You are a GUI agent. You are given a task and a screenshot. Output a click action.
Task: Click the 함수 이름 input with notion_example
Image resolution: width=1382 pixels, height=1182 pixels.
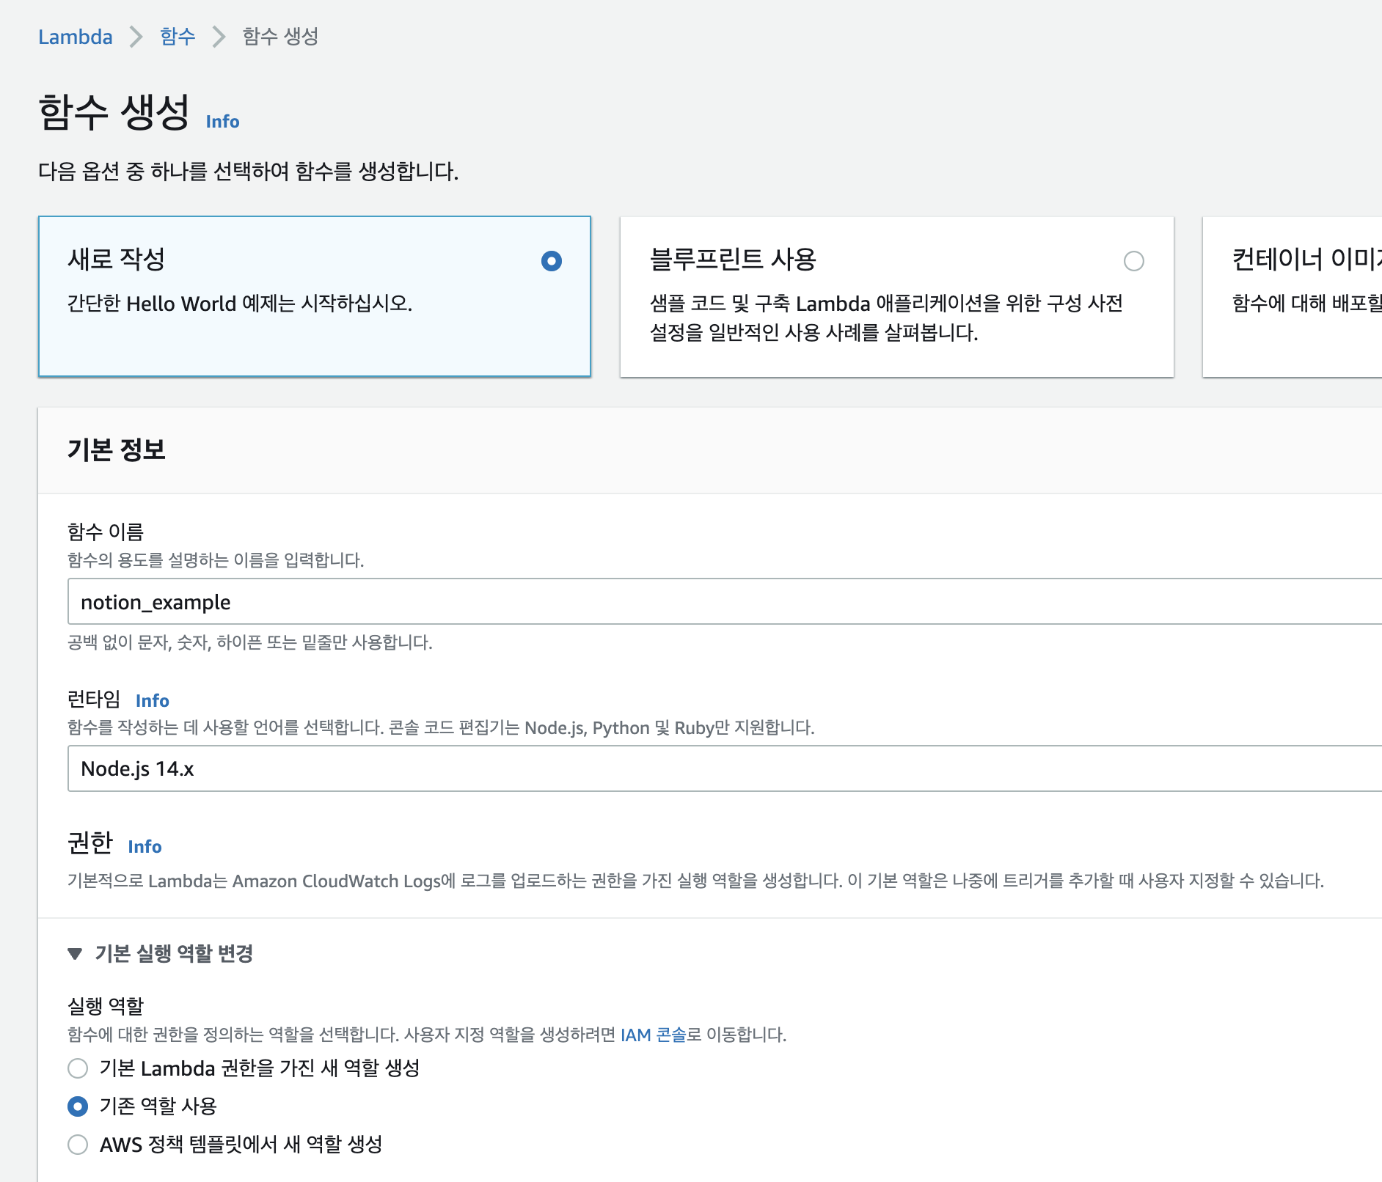click(x=725, y=602)
